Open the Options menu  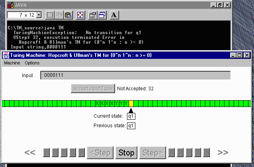(x=32, y=63)
